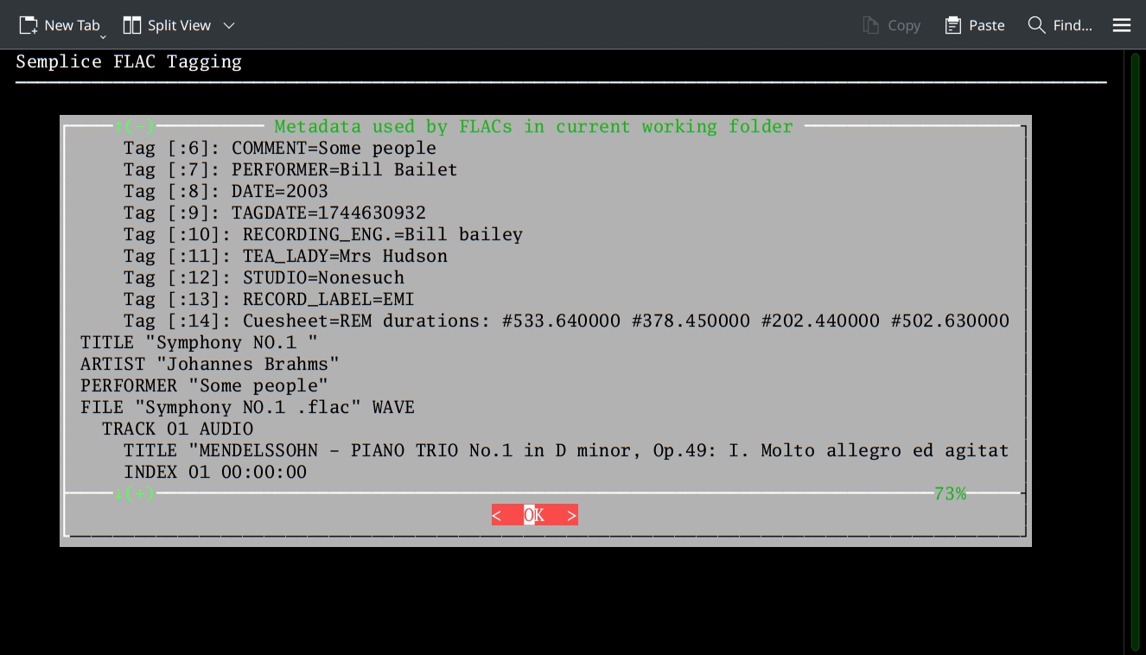Click the 73% progress indicator
The width and height of the screenshot is (1146, 655).
(950, 493)
